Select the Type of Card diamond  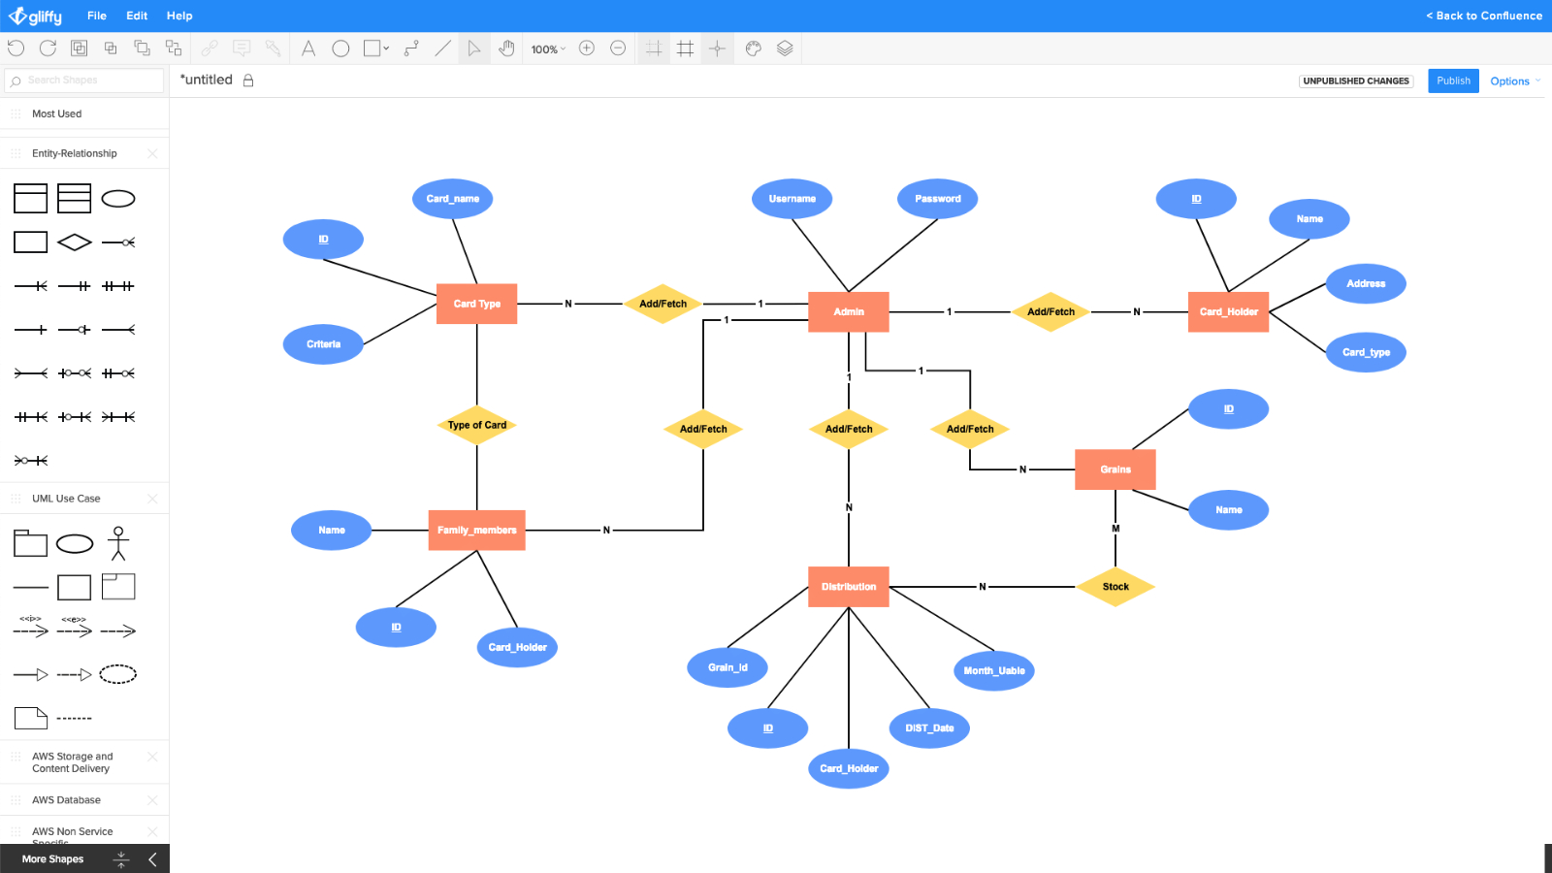point(477,425)
